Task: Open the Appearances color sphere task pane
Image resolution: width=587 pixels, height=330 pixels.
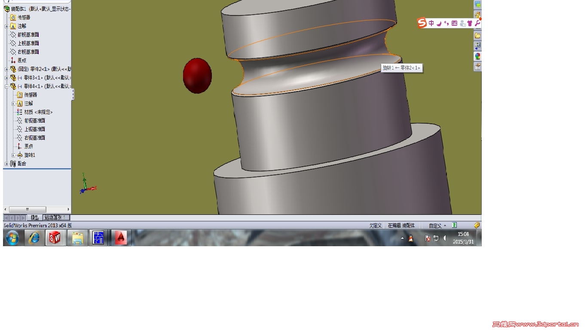Action: click(x=477, y=56)
